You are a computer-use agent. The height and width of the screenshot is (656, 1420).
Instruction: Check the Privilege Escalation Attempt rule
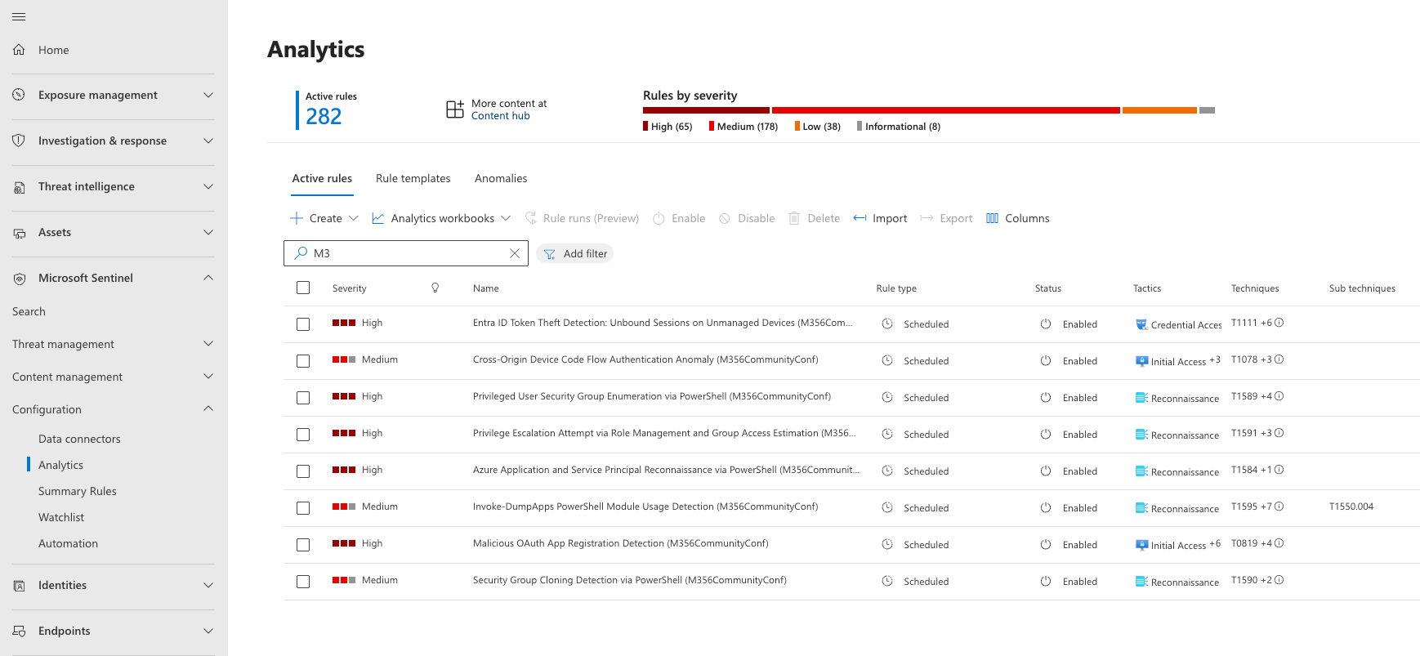[303, 435]
